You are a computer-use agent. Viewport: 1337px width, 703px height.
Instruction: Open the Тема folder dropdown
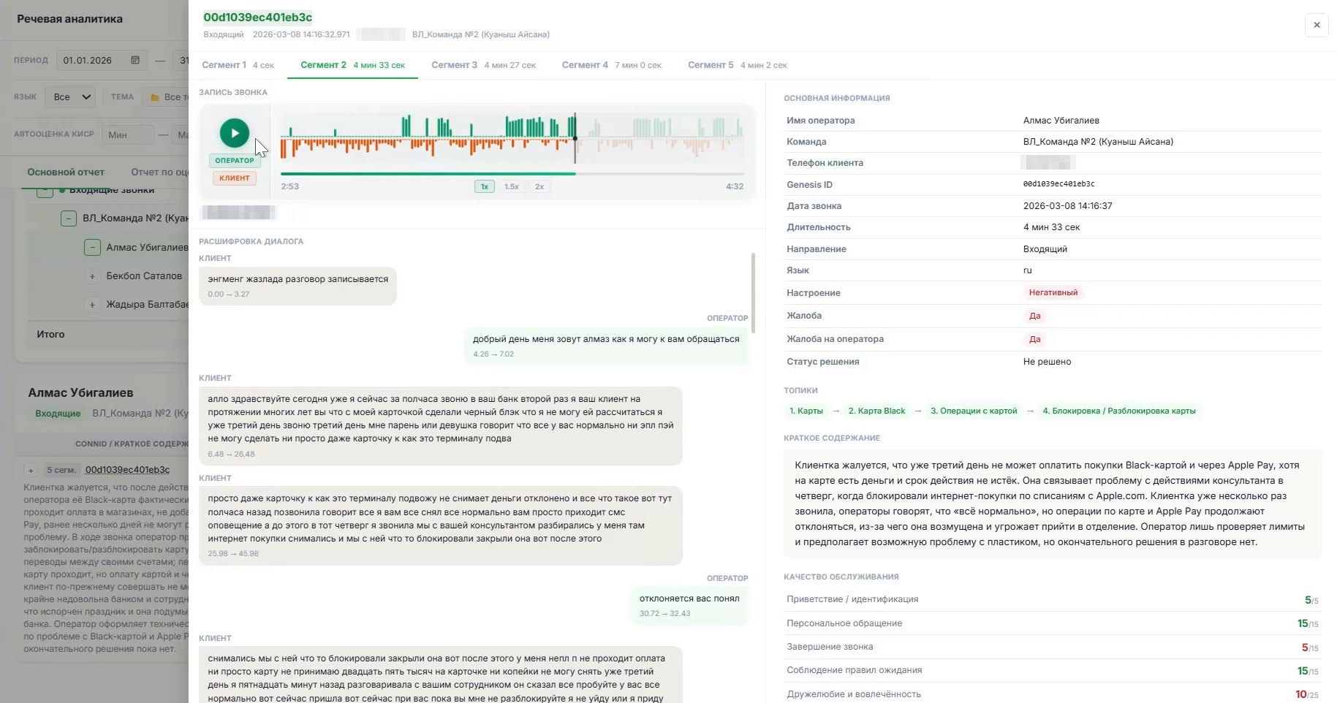pyautogui.click(x=165, y=96)
